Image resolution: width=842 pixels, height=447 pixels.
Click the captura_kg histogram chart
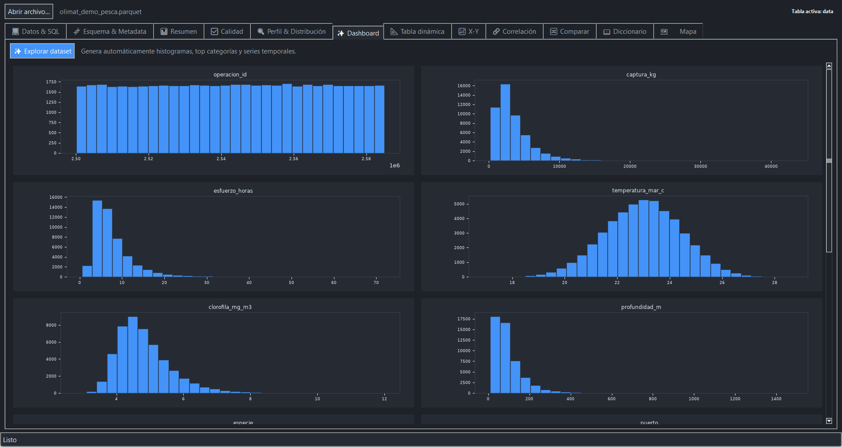click(x=622, y=121)
